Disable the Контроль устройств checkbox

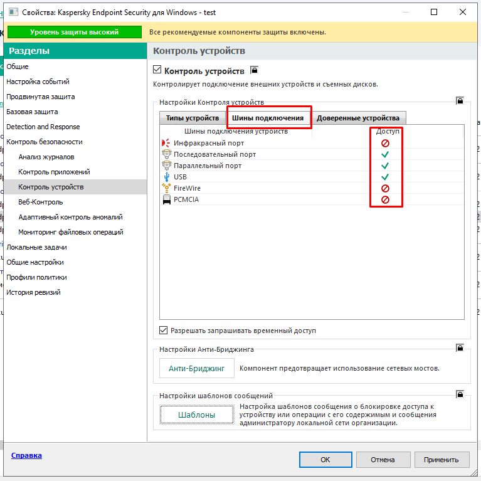tap(157, 70)
